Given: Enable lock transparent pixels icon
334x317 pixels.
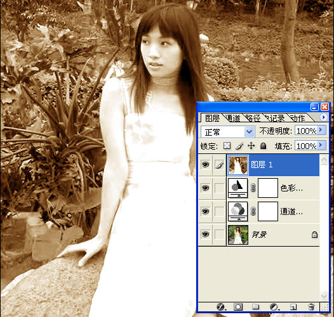Looking at the screenshot, I should pos(227,146).
